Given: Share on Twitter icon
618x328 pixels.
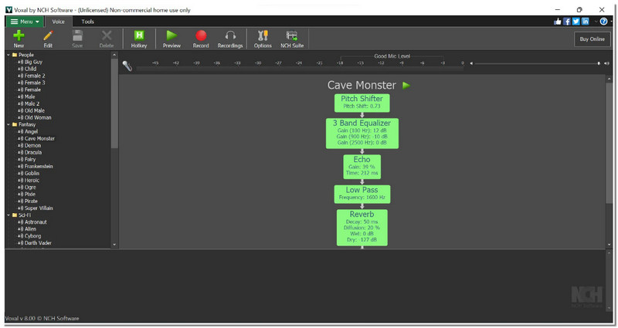Looking at the screenshot, I should [576, 22].
